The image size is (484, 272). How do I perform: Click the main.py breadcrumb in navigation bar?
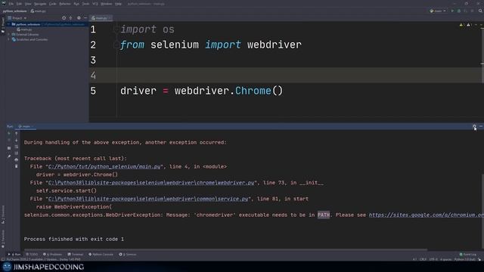tap(39, 11)
